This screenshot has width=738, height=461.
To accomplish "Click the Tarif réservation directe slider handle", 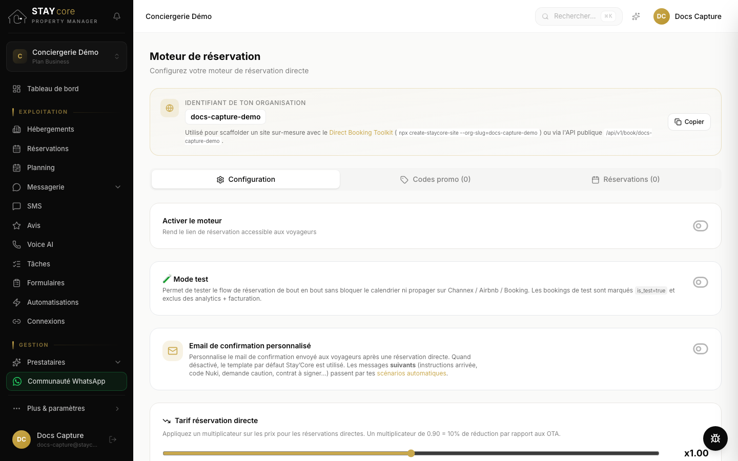I will coord(411,453).
